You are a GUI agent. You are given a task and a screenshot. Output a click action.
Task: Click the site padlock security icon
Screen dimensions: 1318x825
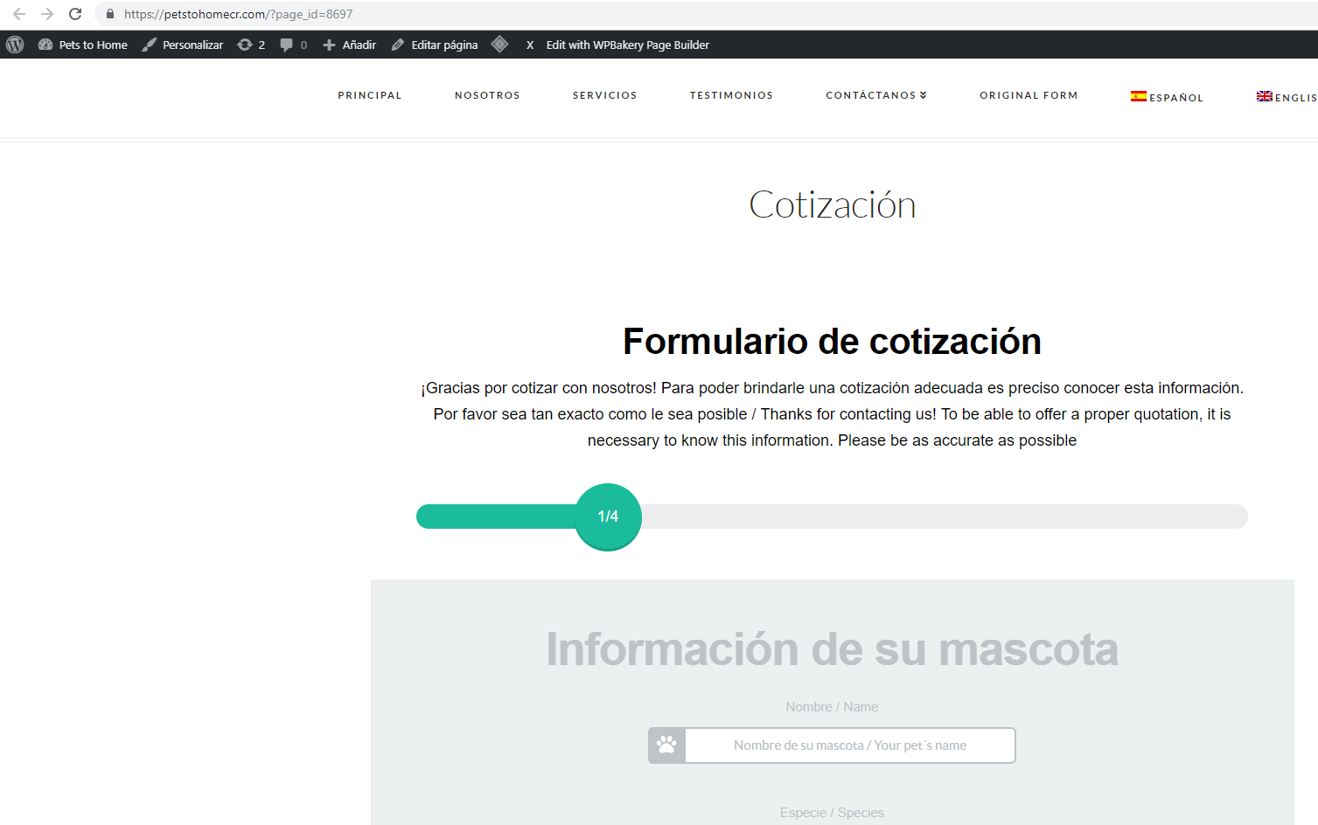pyautogui.click(x=110, y=14)
